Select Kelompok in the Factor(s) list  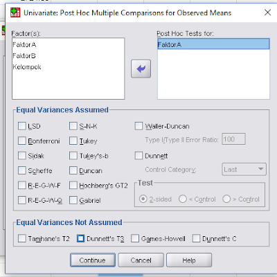pyautogui.click(x=27, y=67)
